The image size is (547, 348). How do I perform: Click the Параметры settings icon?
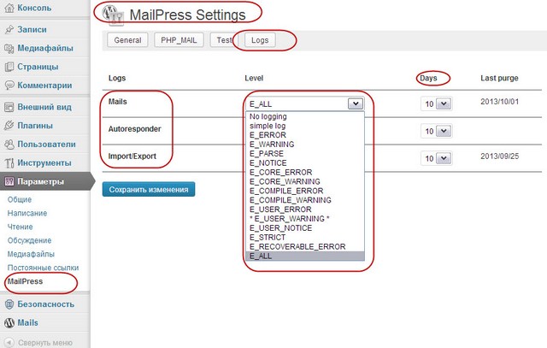tap(9, 181)
